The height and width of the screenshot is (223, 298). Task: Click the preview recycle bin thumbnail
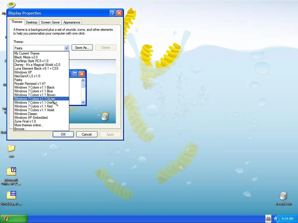tap(105, 116)
